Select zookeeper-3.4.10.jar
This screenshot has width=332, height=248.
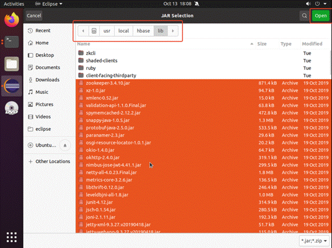(x=203, y=83)
